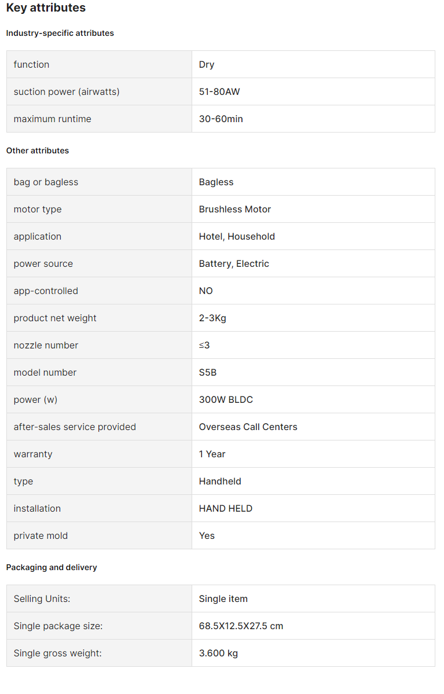Click the 'Hotel, Household' application value
Image resolution: width=444 pixels, height=694 pixels.
[x=237, y=237]
